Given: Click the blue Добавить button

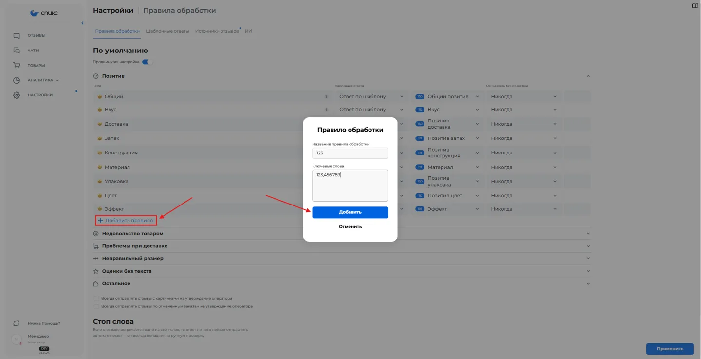Looking at the screenshot, I should point(350,212).
